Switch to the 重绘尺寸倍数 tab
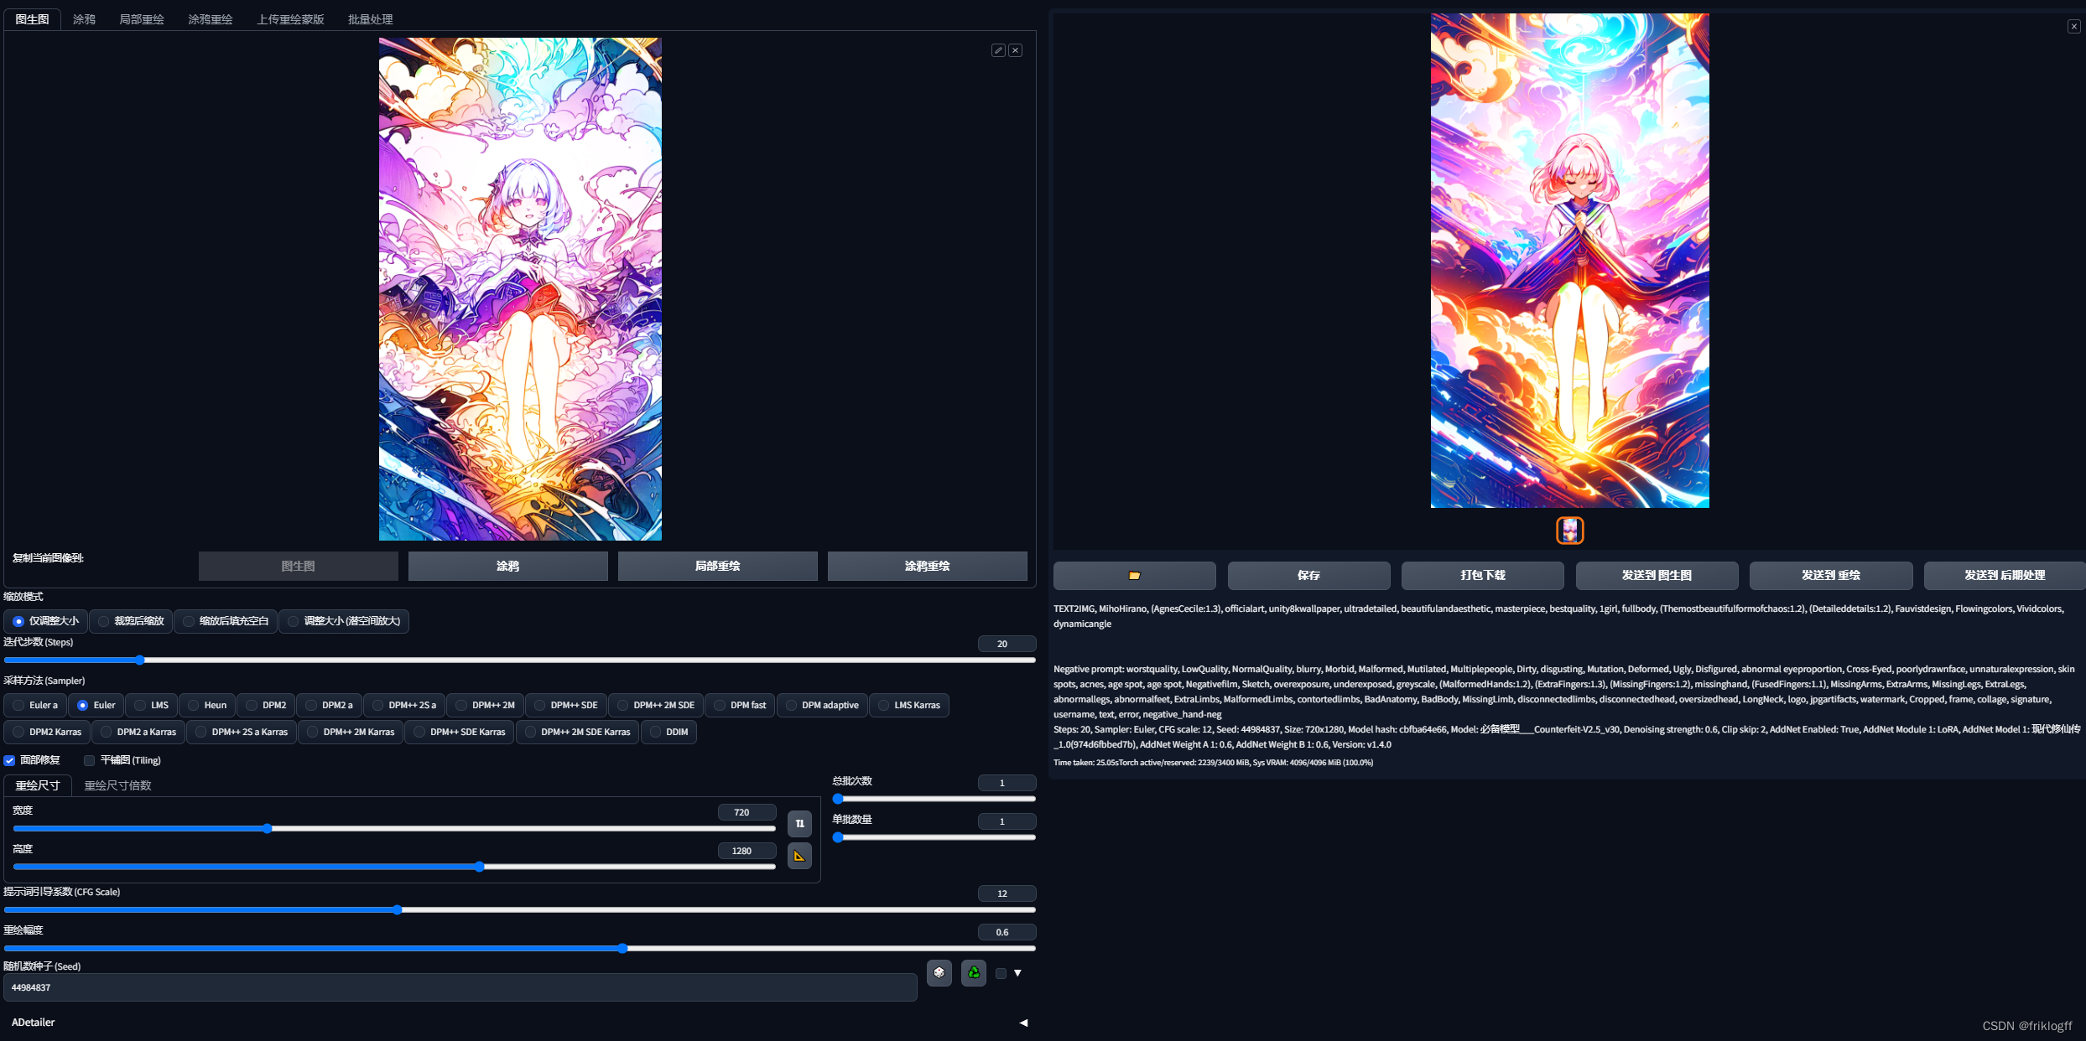Screen dimensions: 2086x1041 [117, 785]
